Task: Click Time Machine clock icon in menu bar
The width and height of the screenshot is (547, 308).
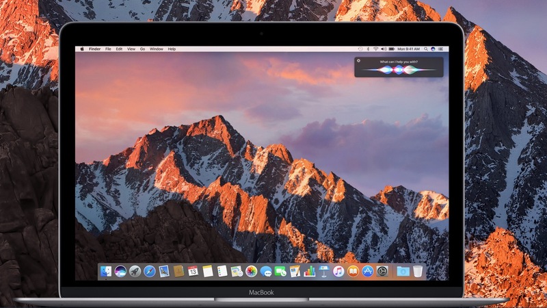Action: [x=360, y=49]
